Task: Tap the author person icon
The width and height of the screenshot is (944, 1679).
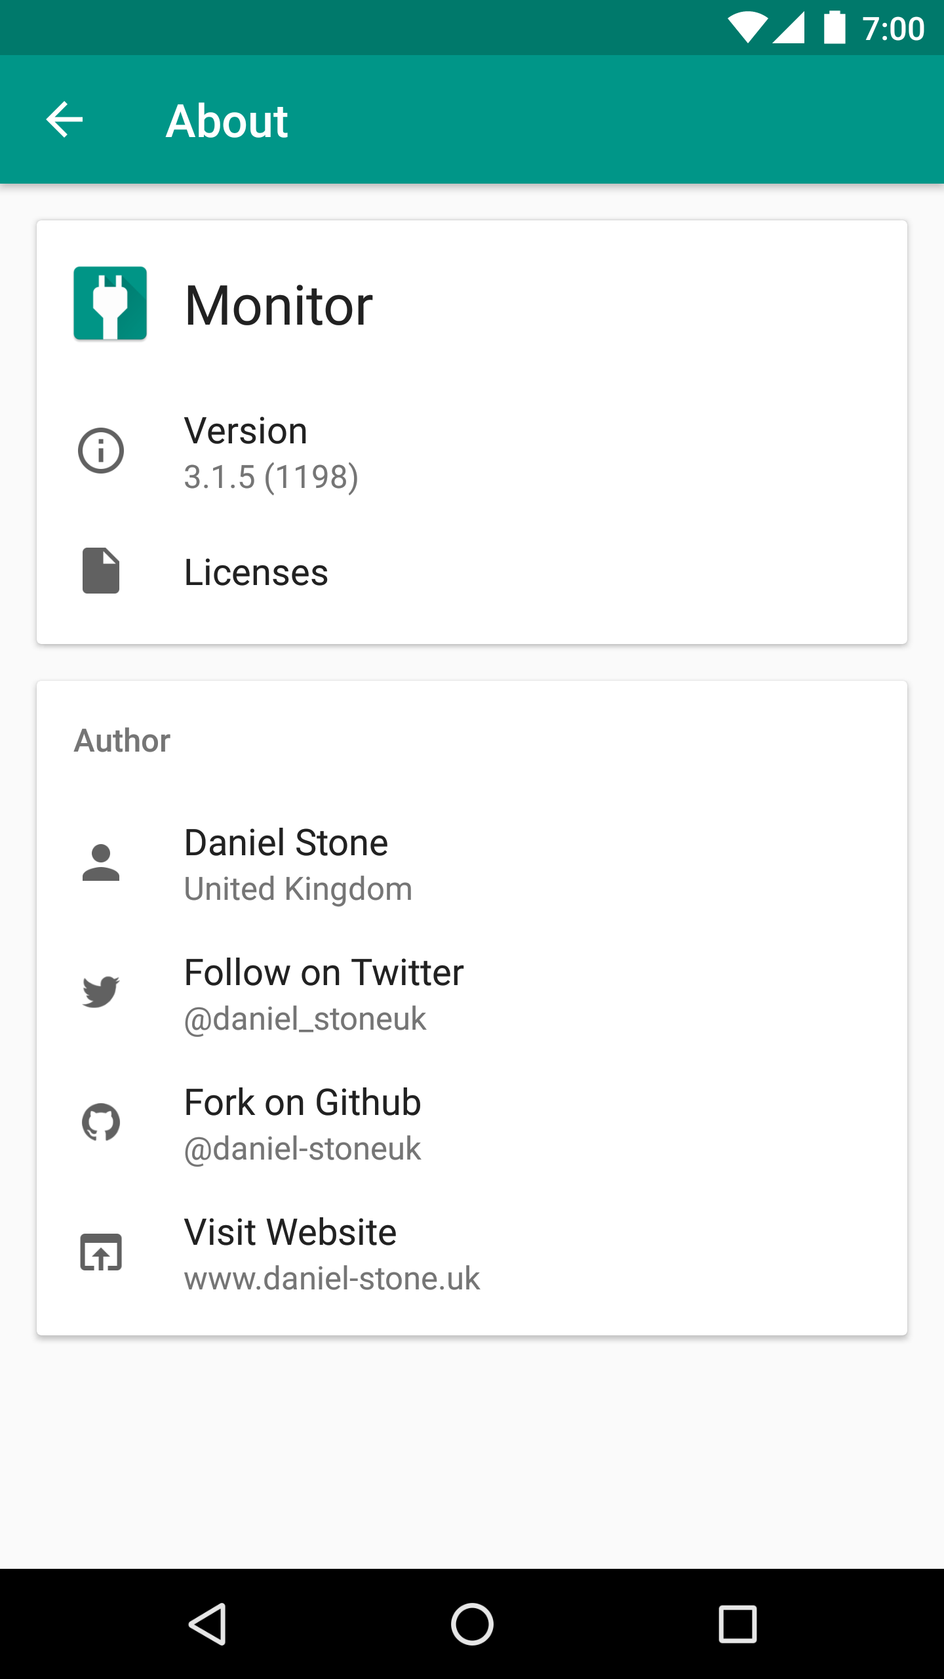Action: (101, 862)
